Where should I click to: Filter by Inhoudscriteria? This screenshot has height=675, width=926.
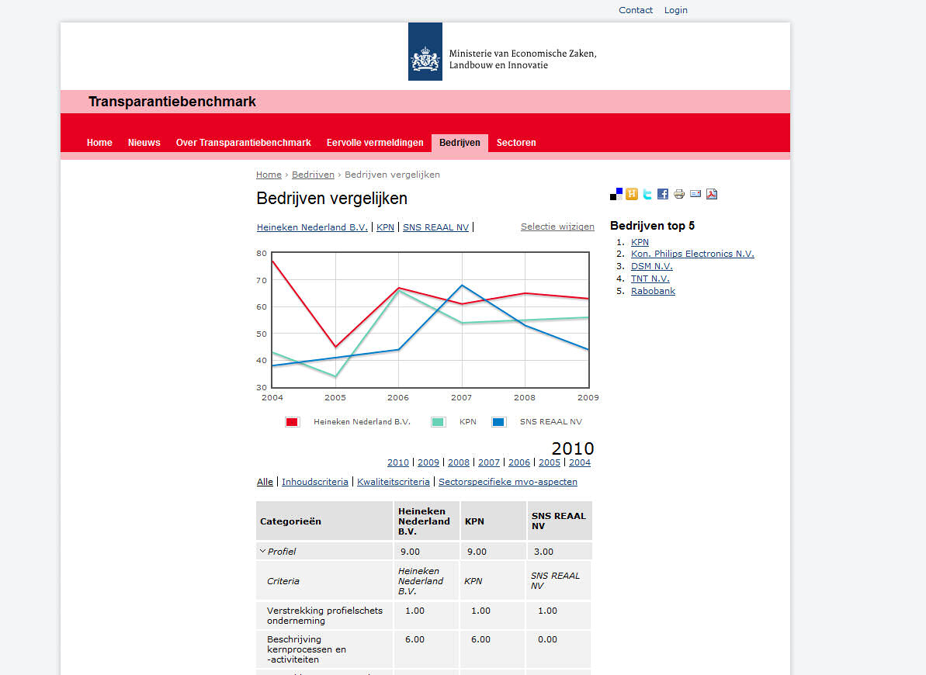(315, 482)
